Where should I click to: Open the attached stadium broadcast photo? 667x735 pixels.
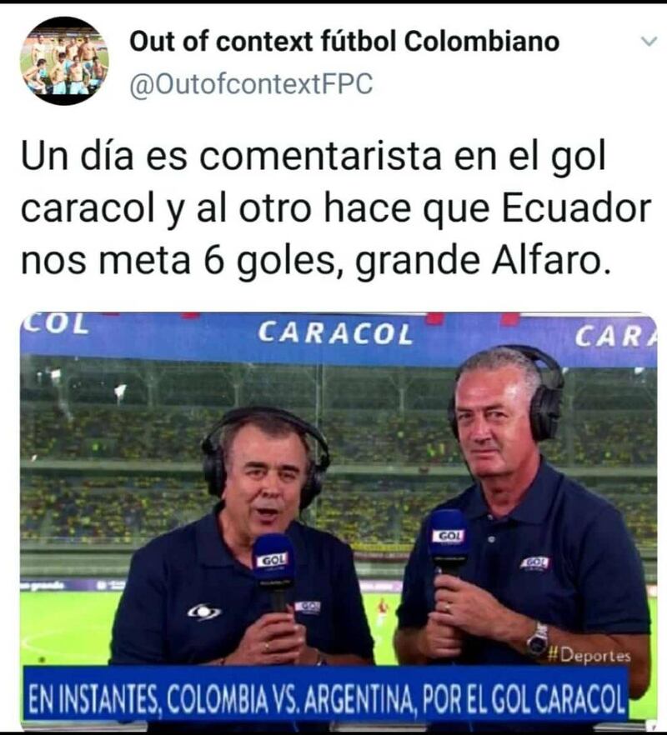tap(339, 522)
